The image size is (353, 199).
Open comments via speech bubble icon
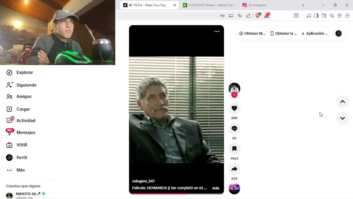pyautogui.click(x=234, y=129)
